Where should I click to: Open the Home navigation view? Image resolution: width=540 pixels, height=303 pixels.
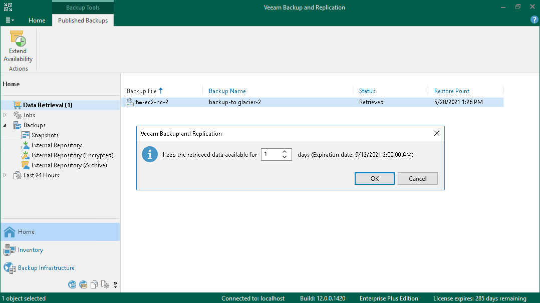tap(60, 232)
